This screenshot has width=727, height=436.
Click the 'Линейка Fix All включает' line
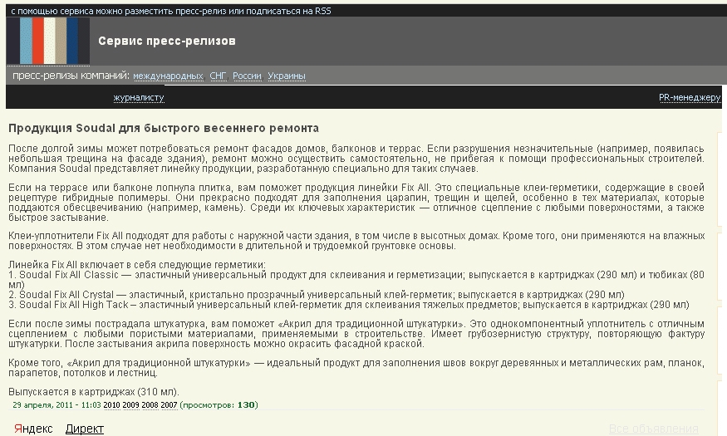pos(137,265)
